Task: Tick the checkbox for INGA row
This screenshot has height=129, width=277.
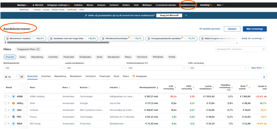Action: tap(6, 123)
